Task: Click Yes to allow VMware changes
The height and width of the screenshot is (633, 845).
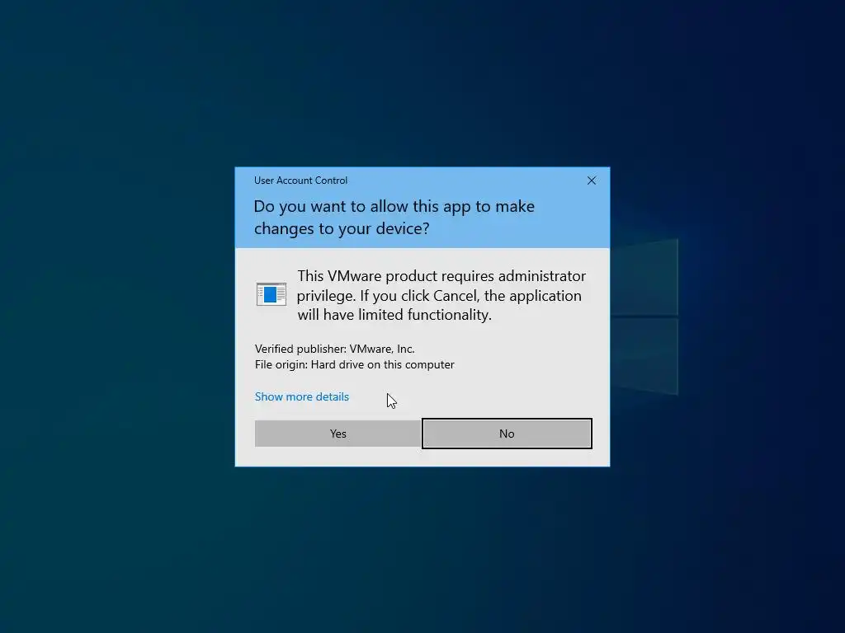Action: (338, 434)
